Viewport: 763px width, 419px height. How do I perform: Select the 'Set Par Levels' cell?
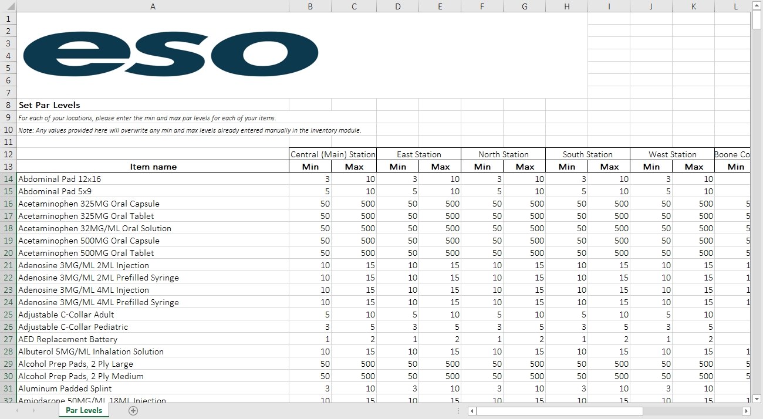click(153, 105)
